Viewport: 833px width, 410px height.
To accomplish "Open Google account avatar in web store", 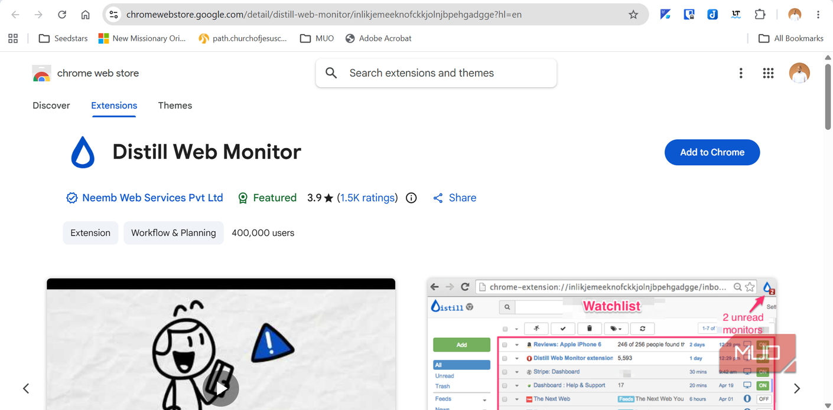I will point(799,73).
